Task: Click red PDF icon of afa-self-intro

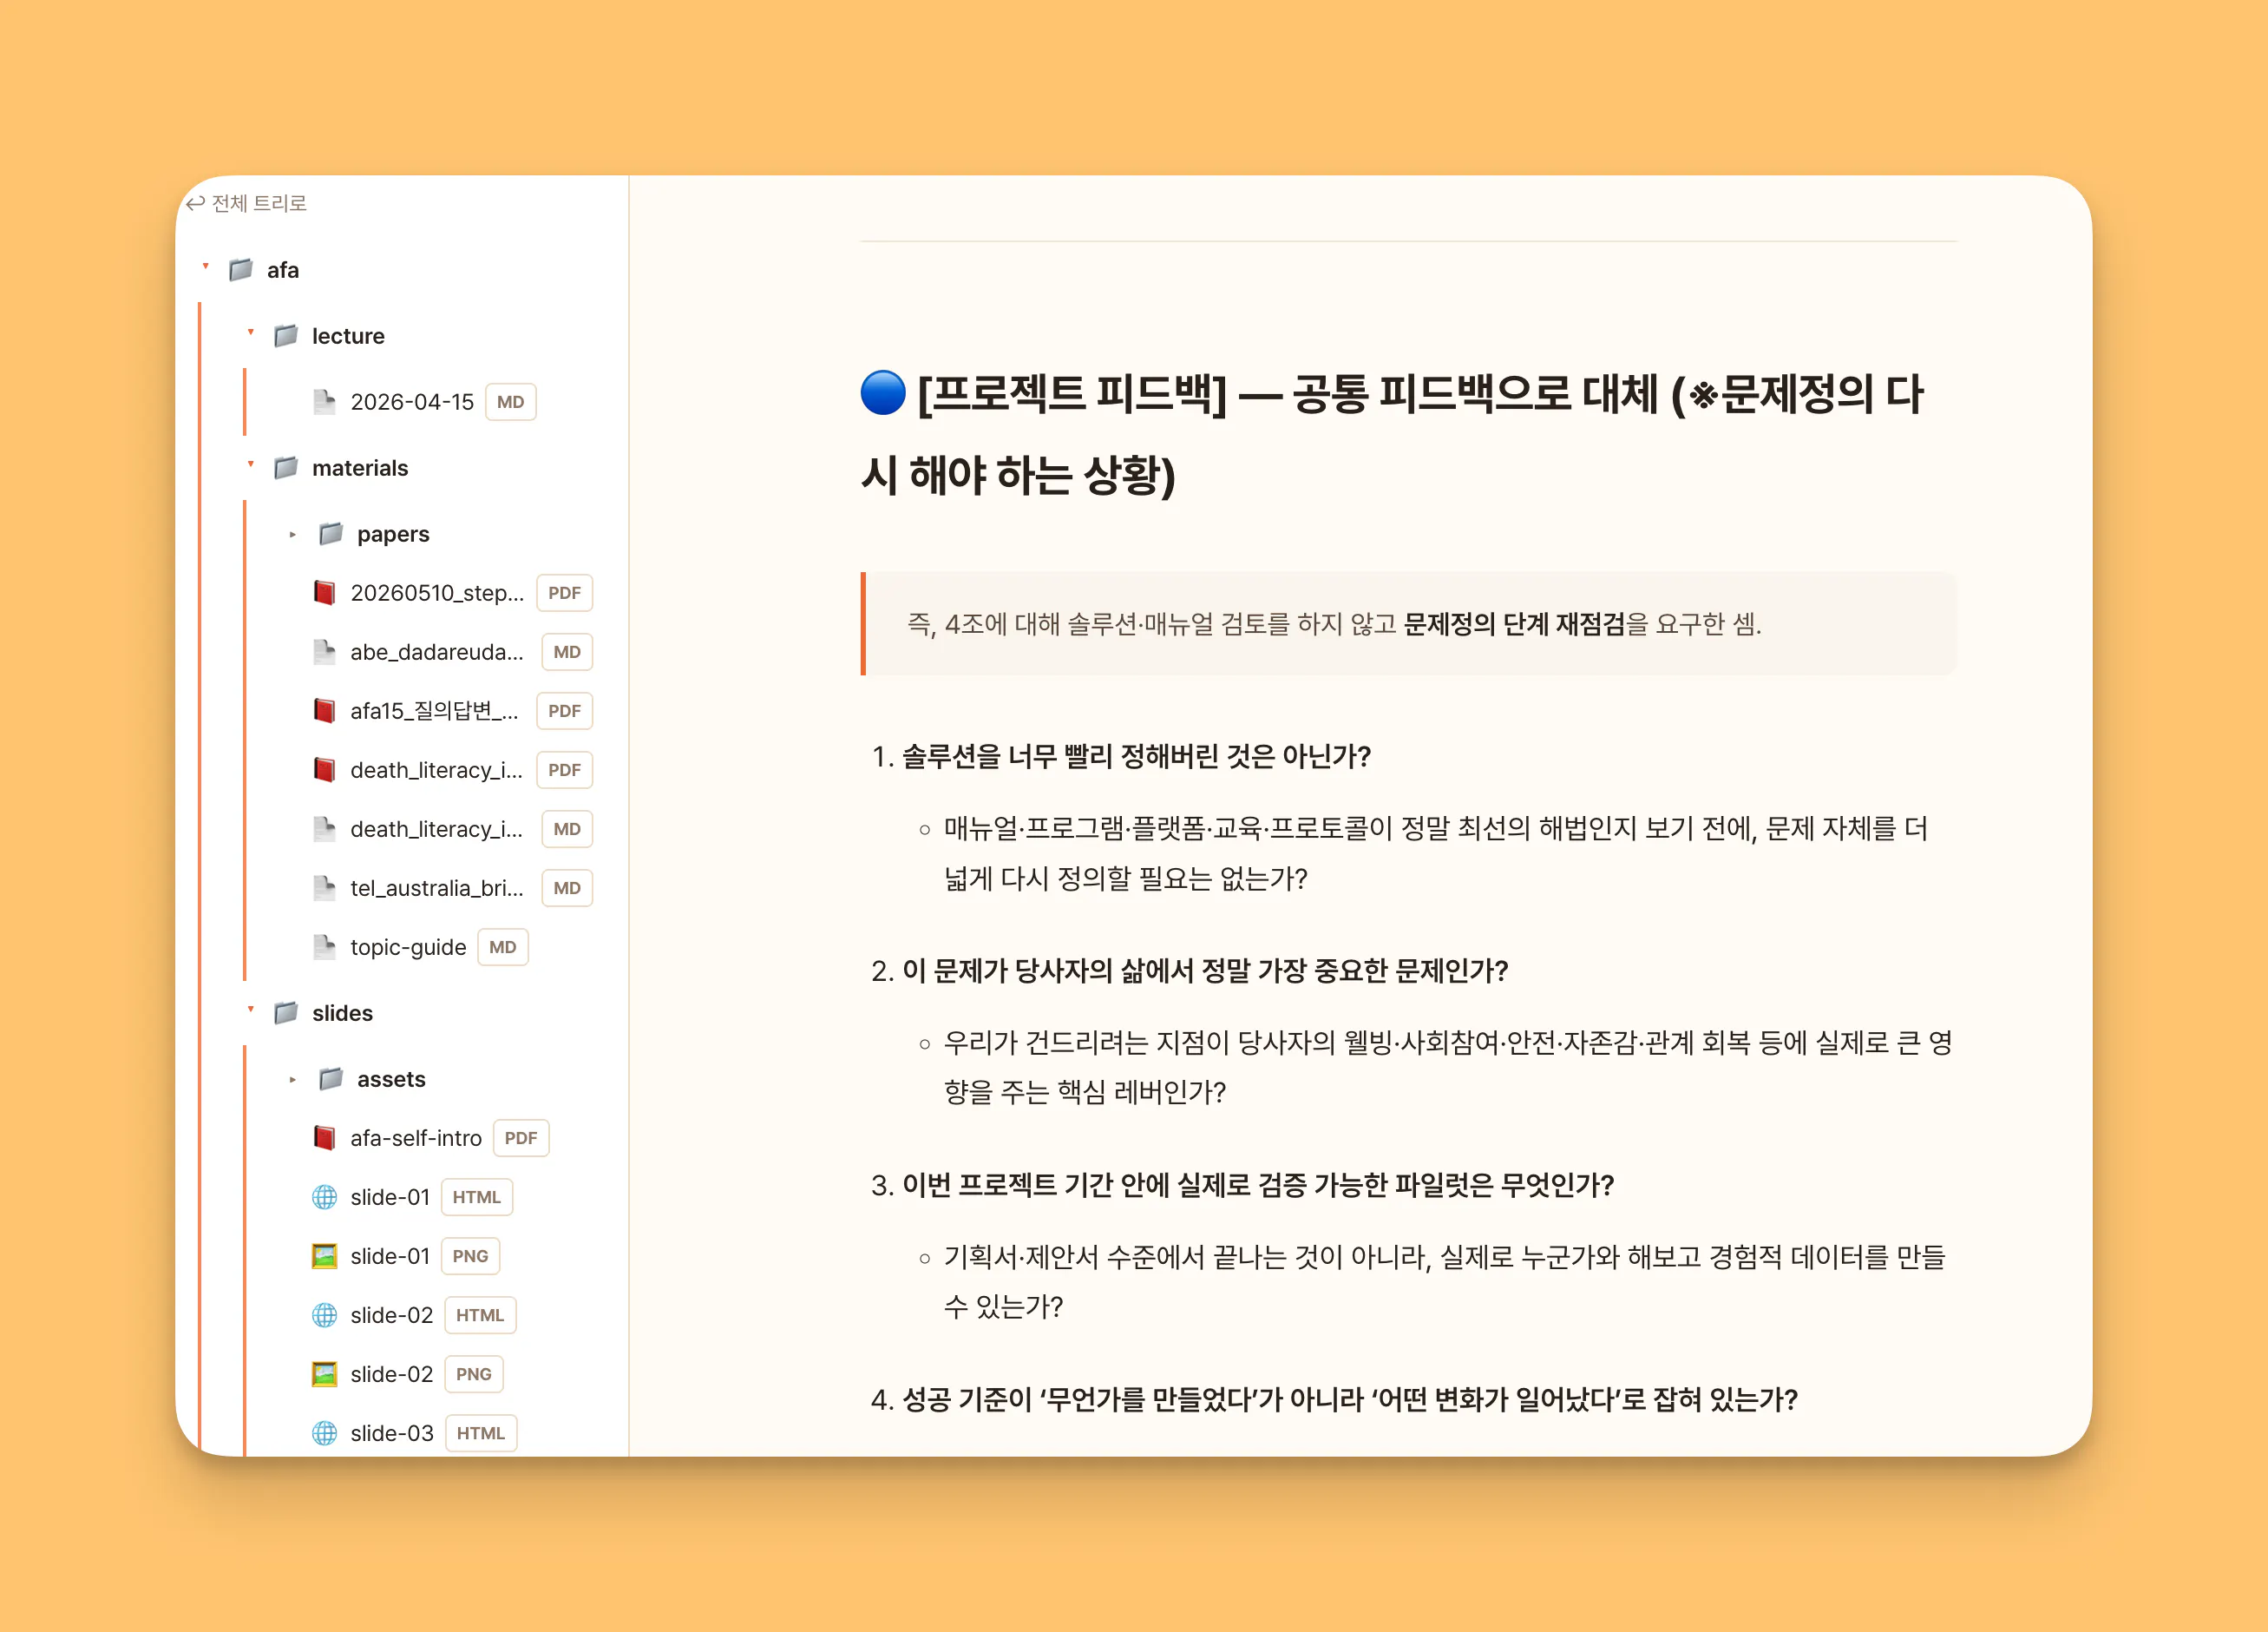Action: (324, 1139)
